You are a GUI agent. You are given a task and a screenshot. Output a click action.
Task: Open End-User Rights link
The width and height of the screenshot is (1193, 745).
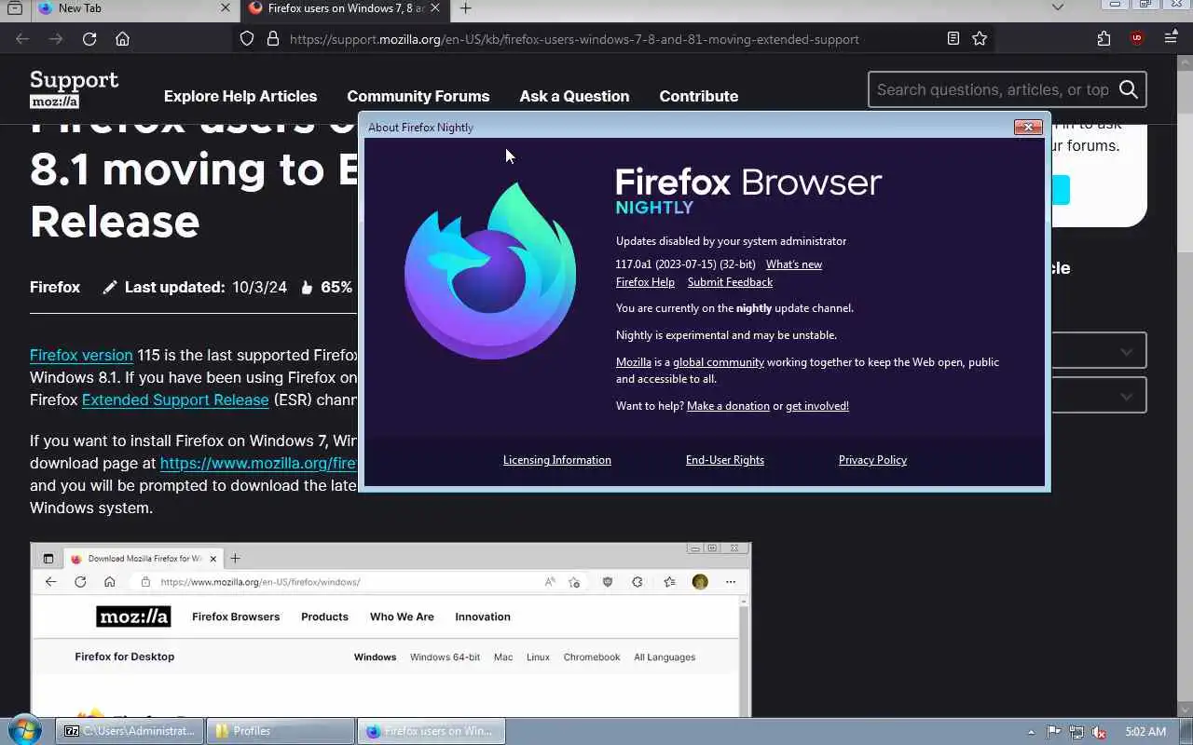pyautogui.click(x=725, y=460)
